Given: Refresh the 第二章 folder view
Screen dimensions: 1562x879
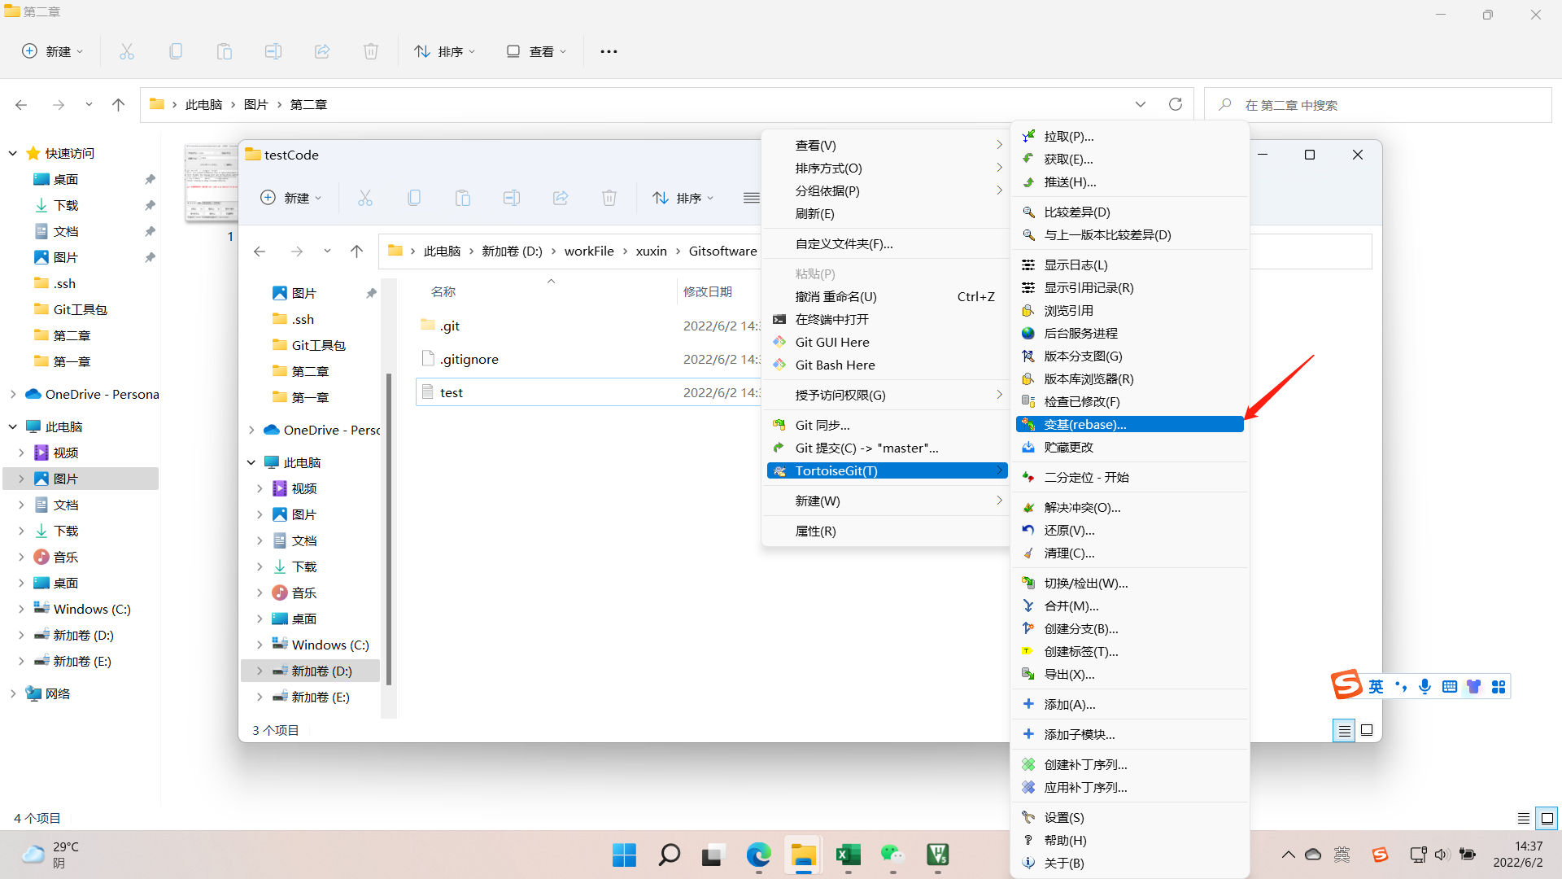Looking at the screenshot, I should [1176, 104].
